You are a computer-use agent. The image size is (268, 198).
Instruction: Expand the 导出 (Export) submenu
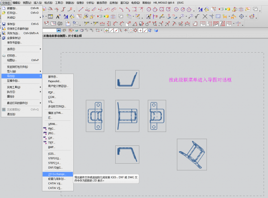tap(22, 76)
